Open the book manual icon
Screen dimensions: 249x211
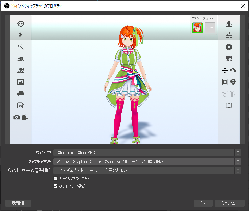229,105
